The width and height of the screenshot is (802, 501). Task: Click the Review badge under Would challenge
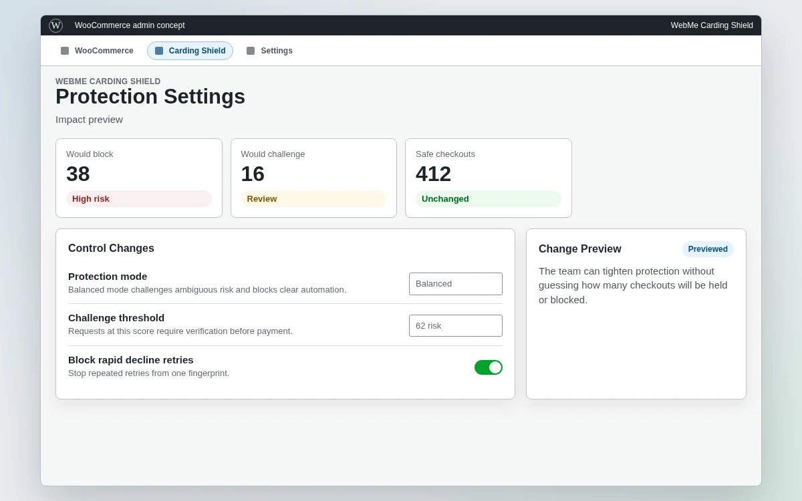coord(313,198)
